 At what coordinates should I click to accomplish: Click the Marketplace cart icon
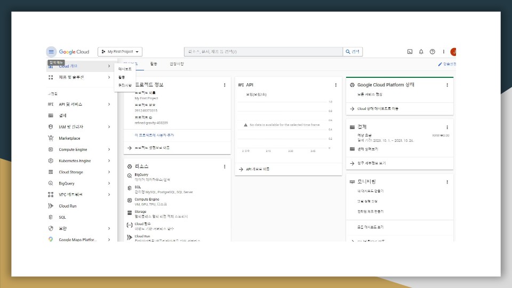(51, 138)
